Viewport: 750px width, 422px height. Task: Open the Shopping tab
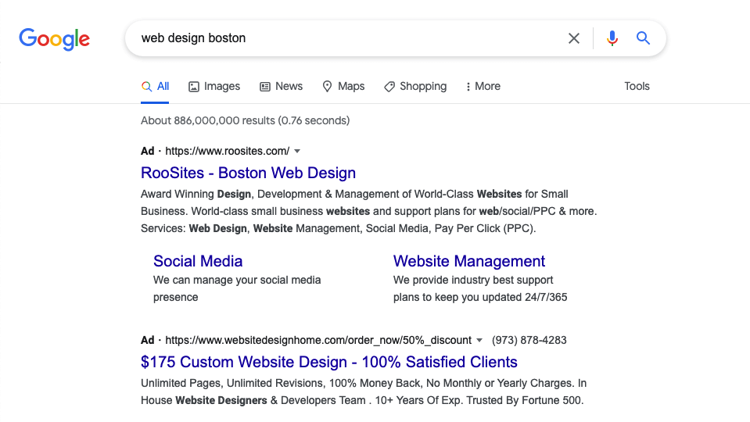pyautogui.click(x=415, y=87)
